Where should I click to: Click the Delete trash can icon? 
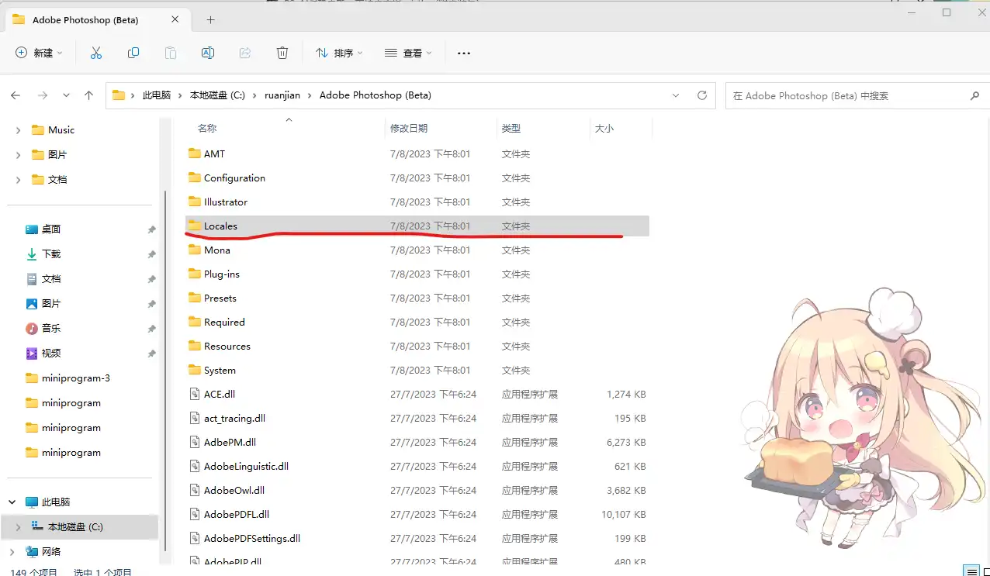pos(282,53)
